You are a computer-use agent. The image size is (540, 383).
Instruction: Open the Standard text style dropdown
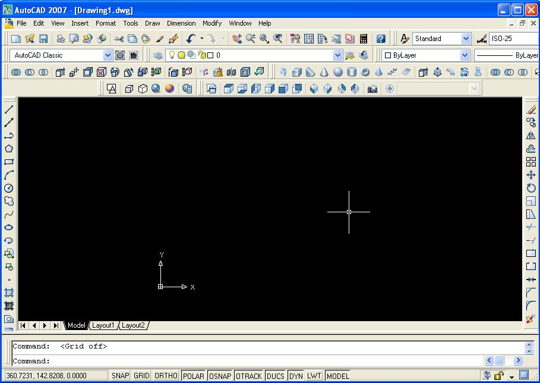pyautogui.click(x=466, y=39)
